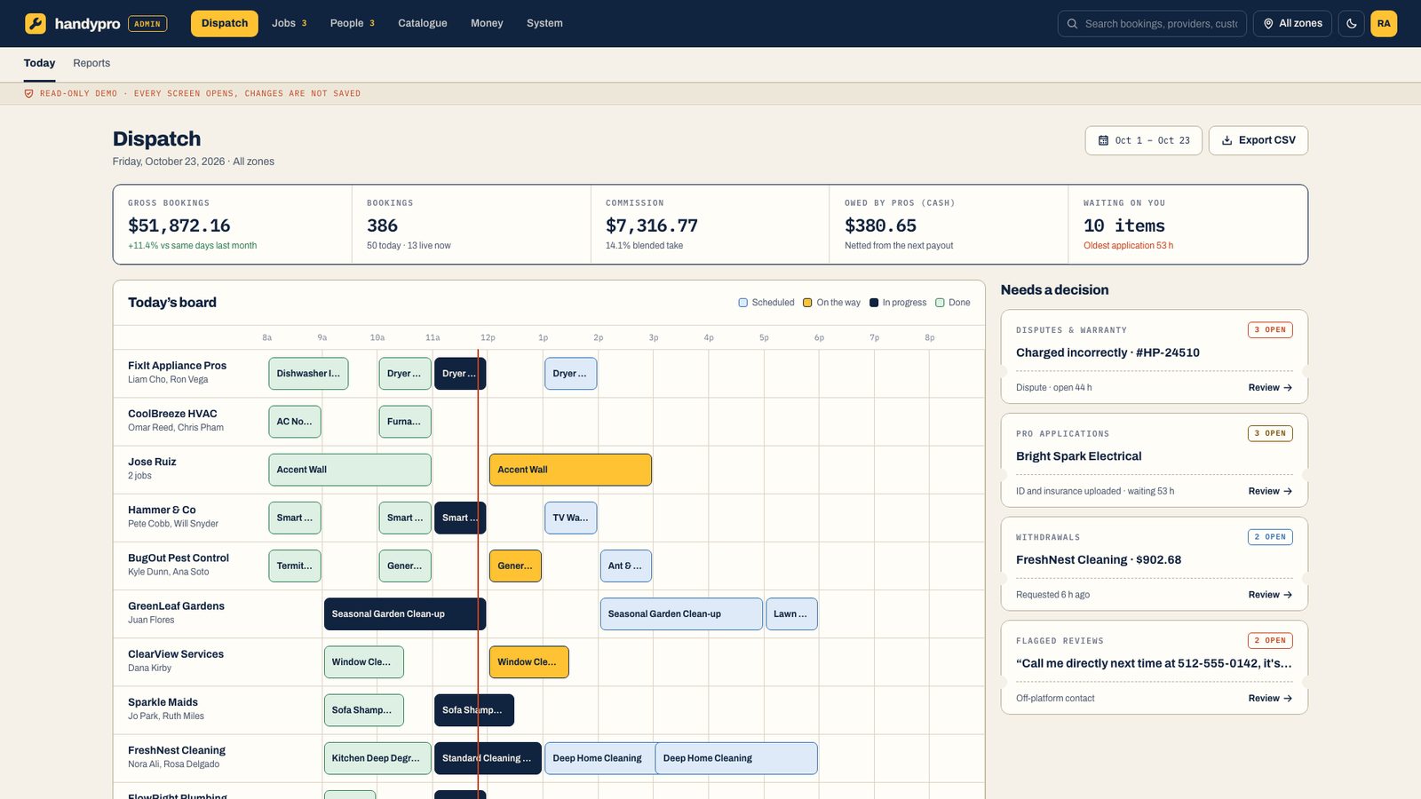Open the People menu

click(x=353, y=23)
